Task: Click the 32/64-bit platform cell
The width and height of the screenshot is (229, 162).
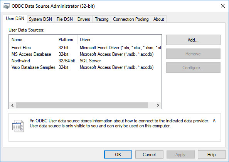Action: click(67, 61)
